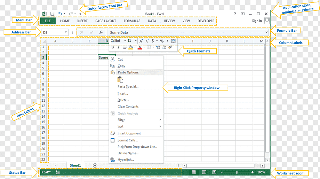Click the Redo arrow icon
The width and height of the screenshot is (320, 179).
tap(71, 14)
